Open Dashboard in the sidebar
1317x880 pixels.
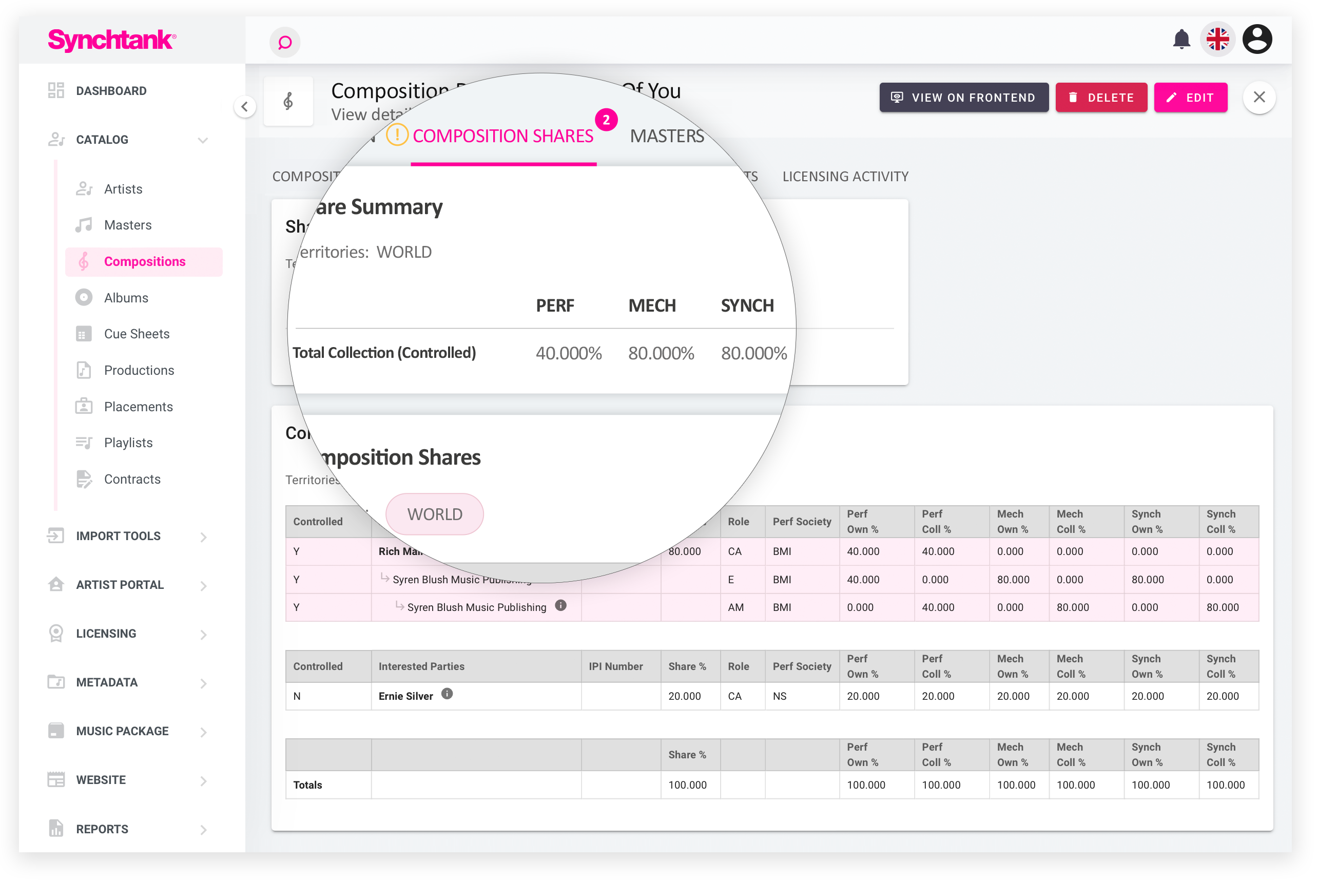[111, 91]
